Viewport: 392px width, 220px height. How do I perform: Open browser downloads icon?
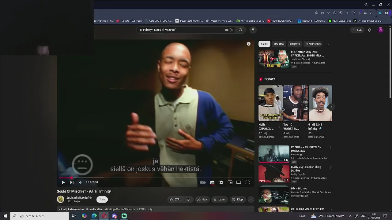click(359, 13)
